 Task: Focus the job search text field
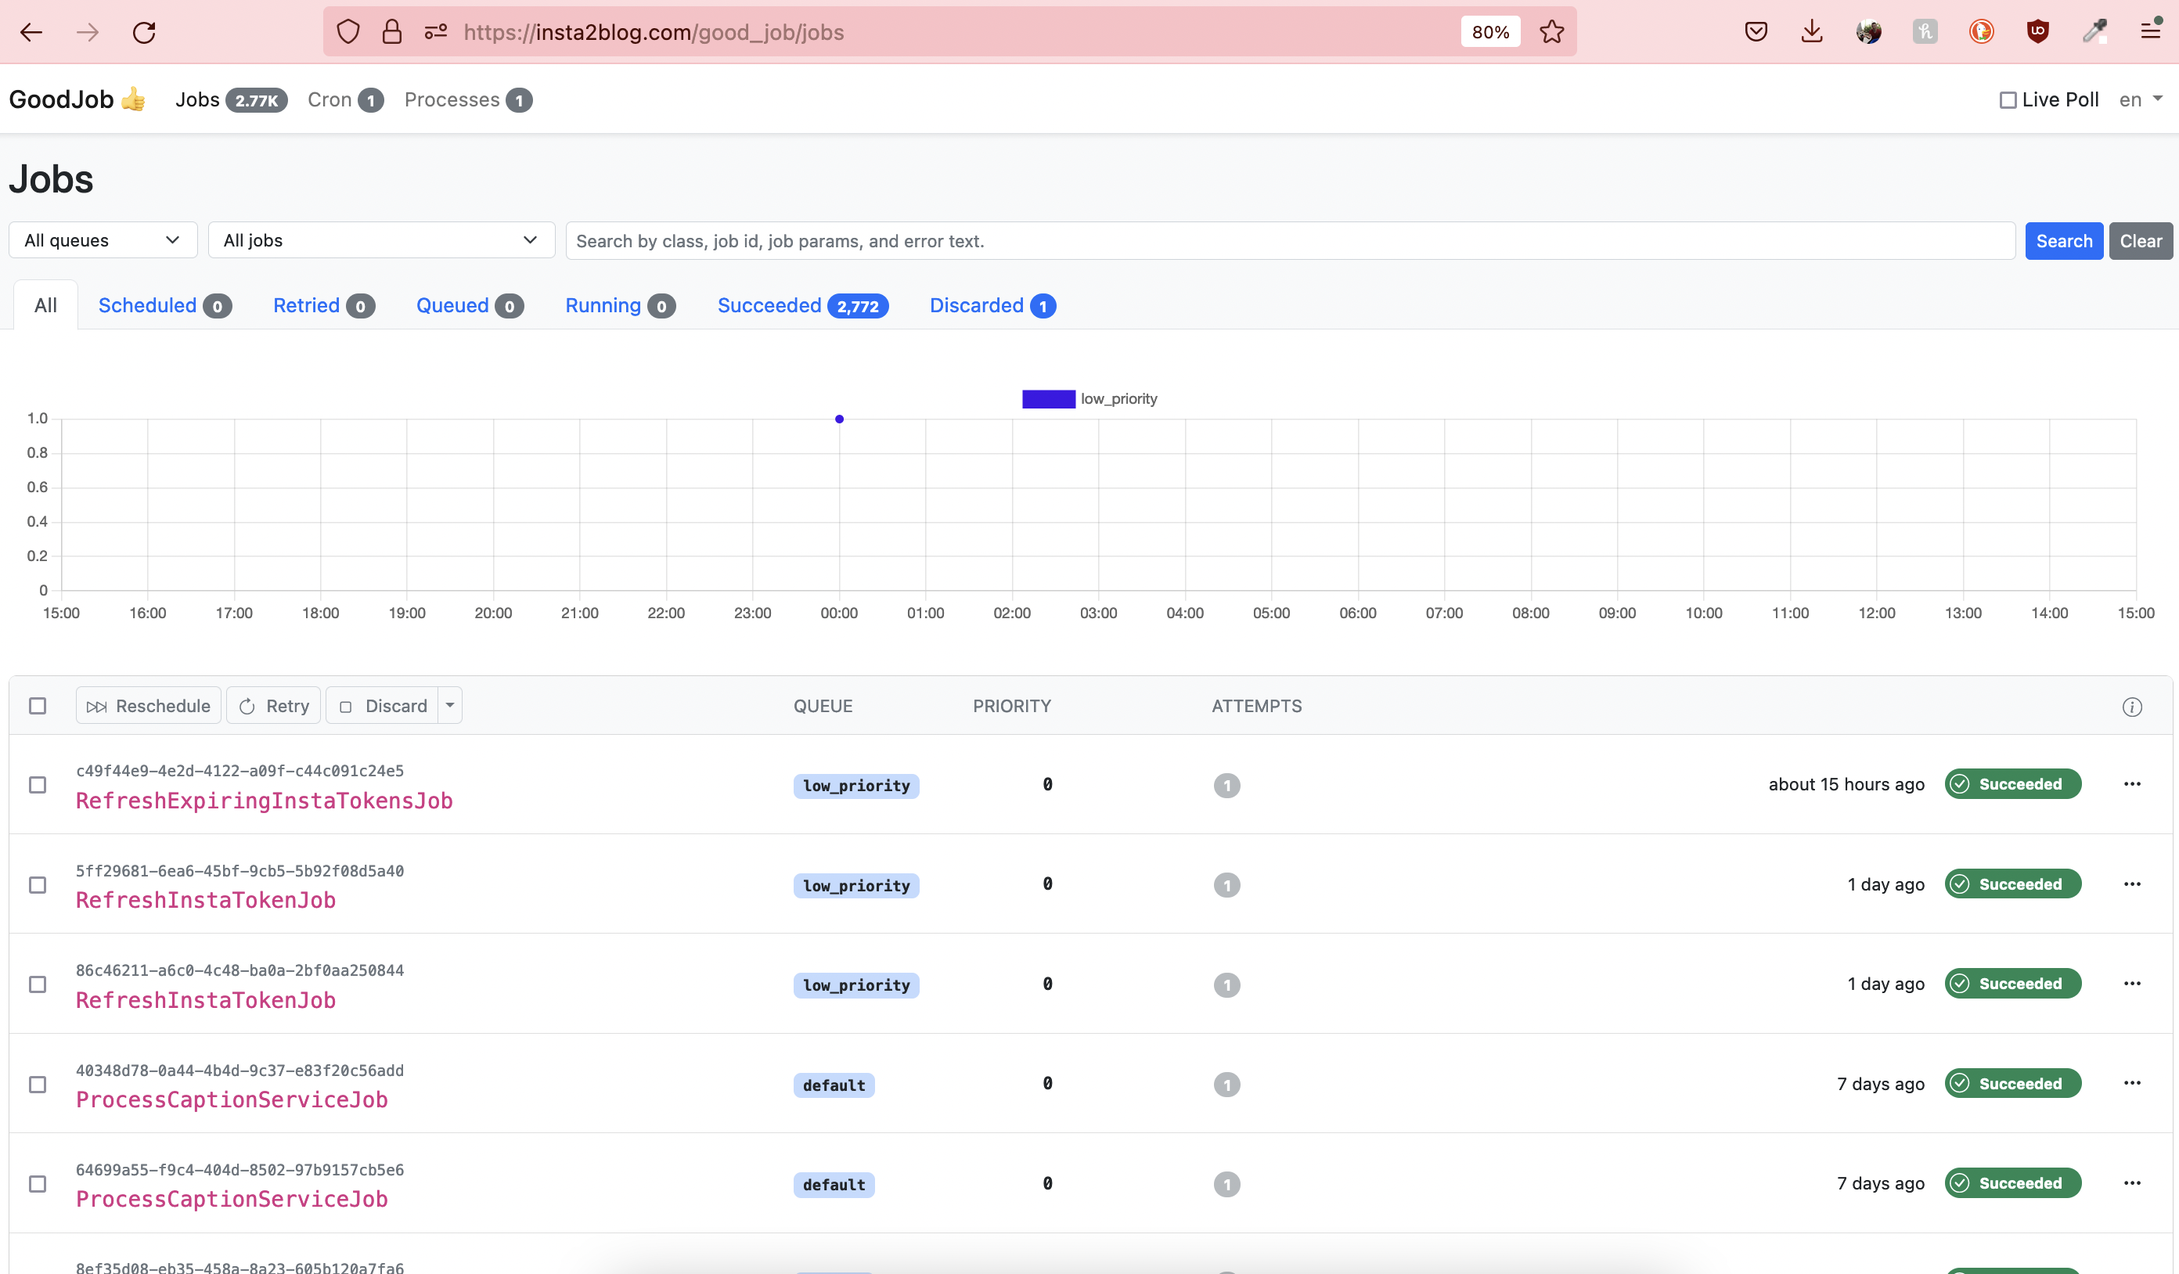[1289, 241]
